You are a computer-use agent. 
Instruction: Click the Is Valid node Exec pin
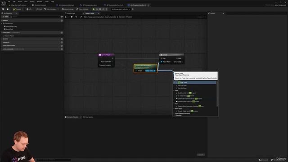pyautogui.click(x=161, y=58)
